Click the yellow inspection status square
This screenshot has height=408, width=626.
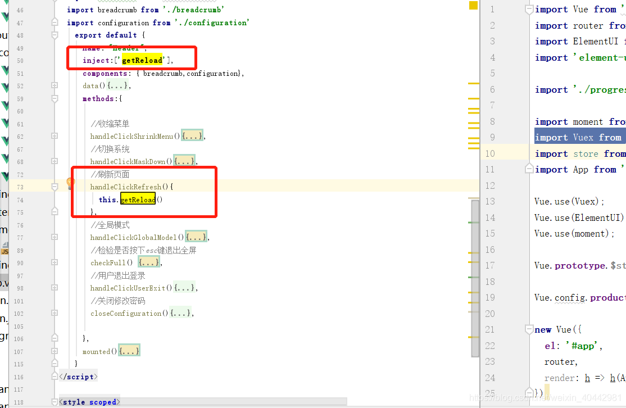click(x=474, y=5)
